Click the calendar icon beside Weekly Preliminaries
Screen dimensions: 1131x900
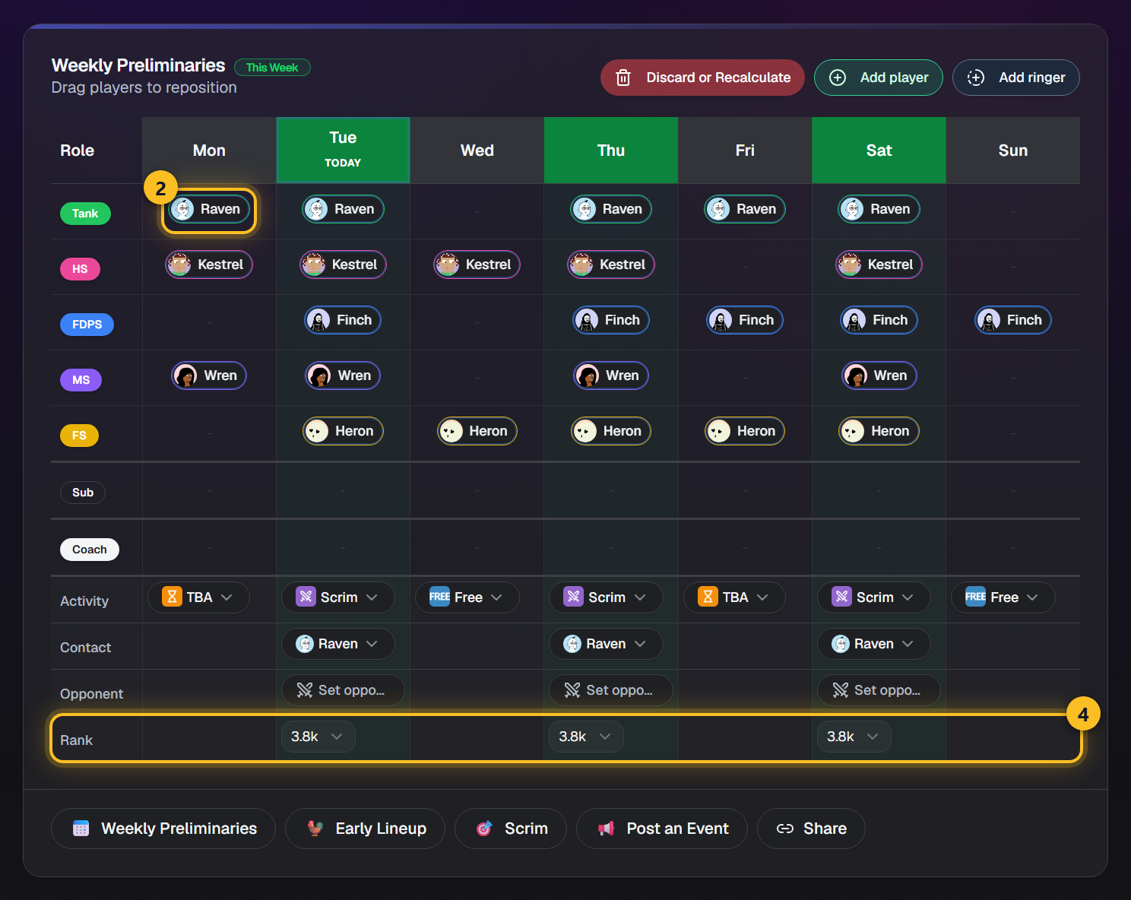tap(81, 829)
